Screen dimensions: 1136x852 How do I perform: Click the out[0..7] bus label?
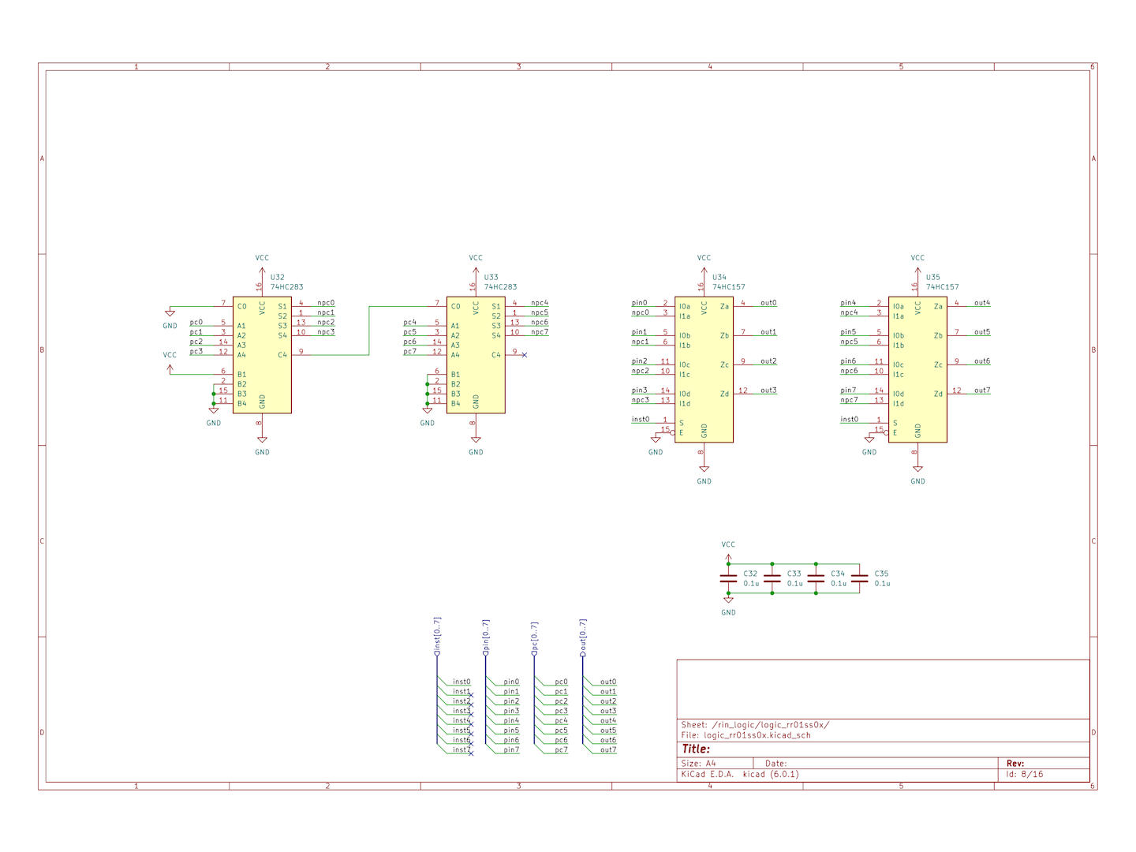[x=583, y=636]
